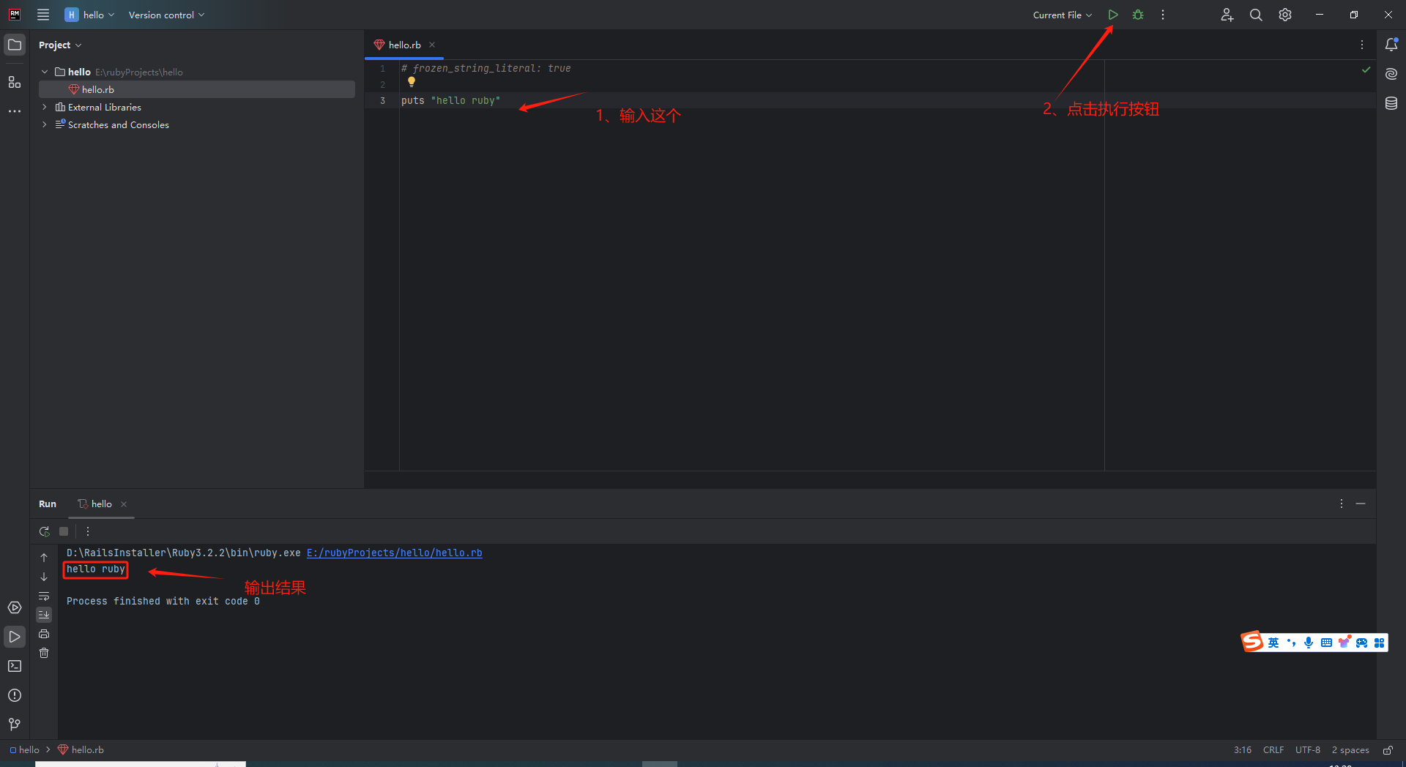
Task: Click the Run panel title
Action: point(48,504)
